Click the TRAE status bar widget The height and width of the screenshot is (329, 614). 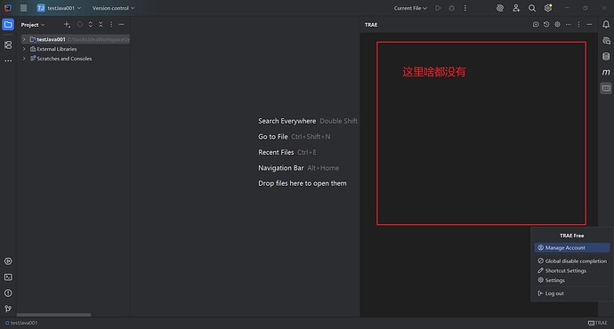(598, 323)
